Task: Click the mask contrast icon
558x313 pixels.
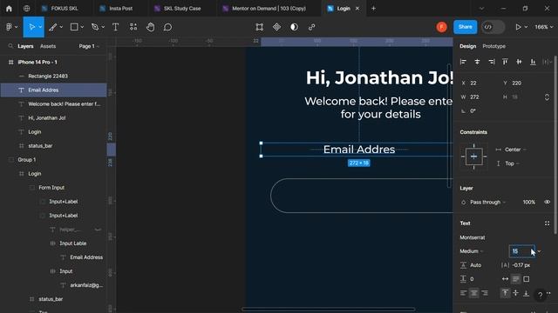Action: (x=294, y=27)
